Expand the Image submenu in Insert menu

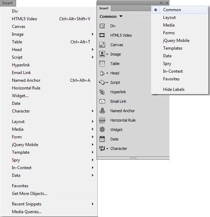(93, 34)
